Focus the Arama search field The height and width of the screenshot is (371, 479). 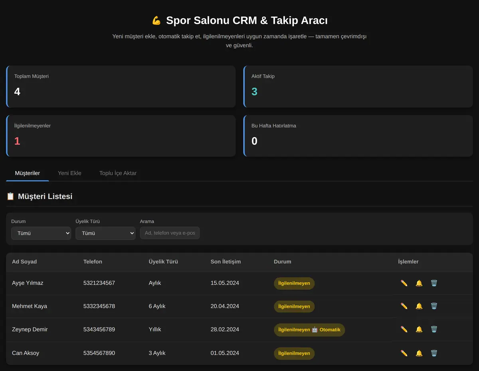coord(170,233)
